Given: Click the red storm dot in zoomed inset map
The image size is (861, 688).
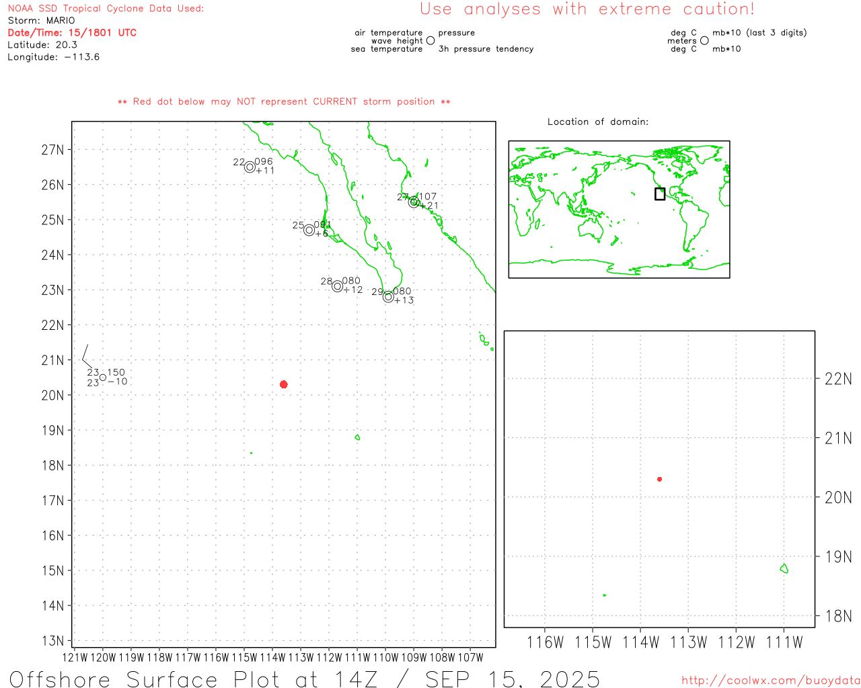Looking at the screenshot, I should point(659,479).
